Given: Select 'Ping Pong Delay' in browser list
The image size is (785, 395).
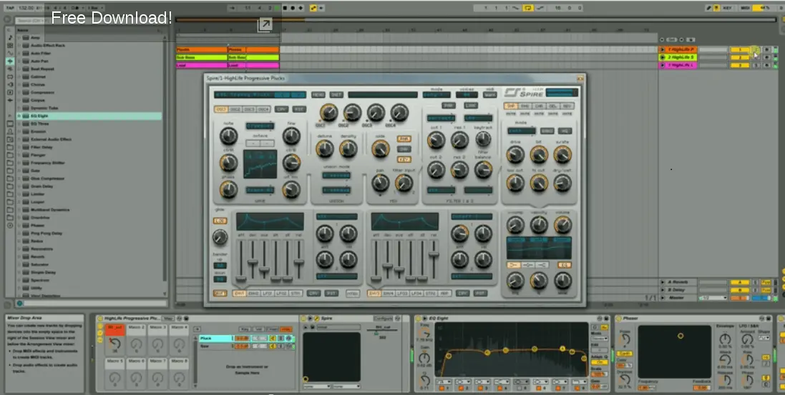Looking at the screenshot, I should click(x=46, y=234).
